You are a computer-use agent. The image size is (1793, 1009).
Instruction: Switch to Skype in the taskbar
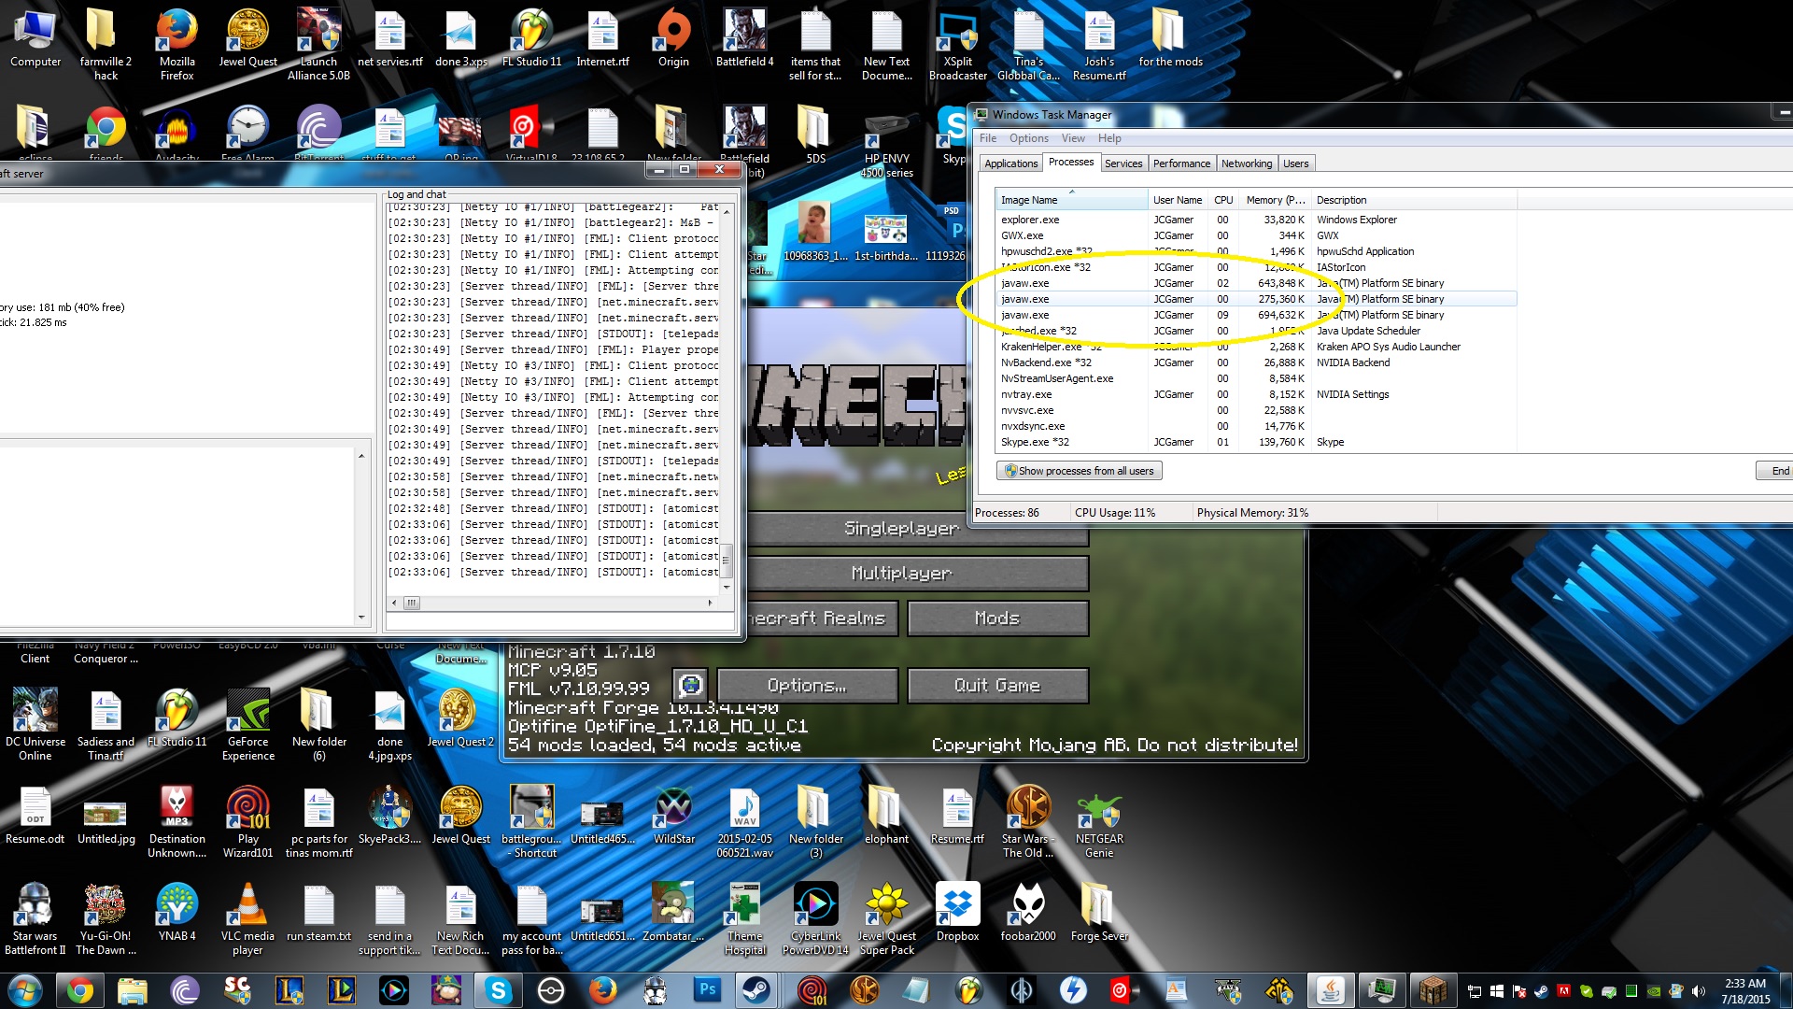tap(499, 990)
